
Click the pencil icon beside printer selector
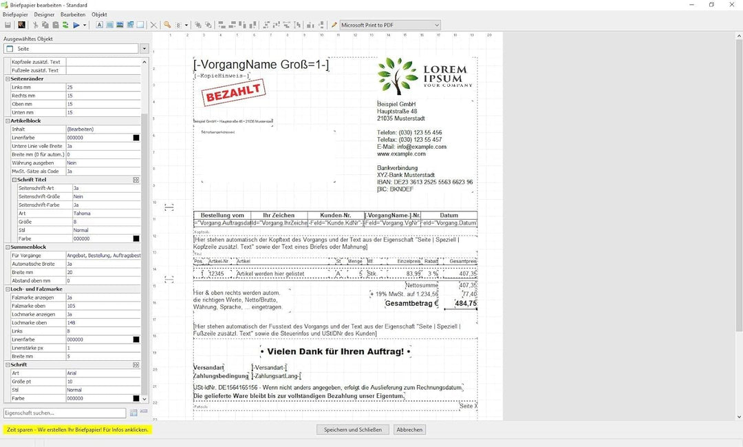click(x=334, y=25)
